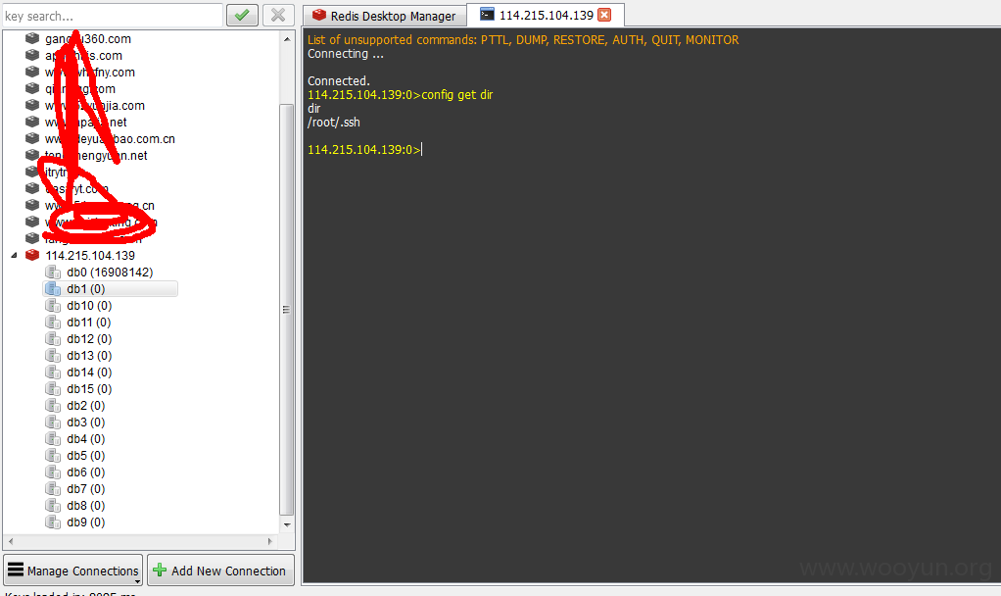Click the db3 database icon
Viewport: 1001px width, 596px height.
tap(53, 422)
